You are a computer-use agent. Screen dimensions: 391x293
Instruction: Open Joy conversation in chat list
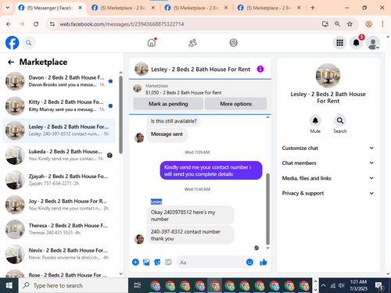click(59, 205)
